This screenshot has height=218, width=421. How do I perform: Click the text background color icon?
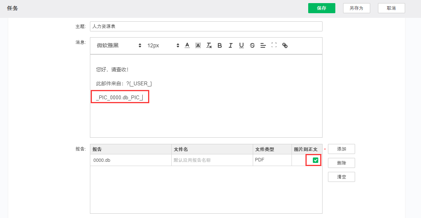(198, 45)
